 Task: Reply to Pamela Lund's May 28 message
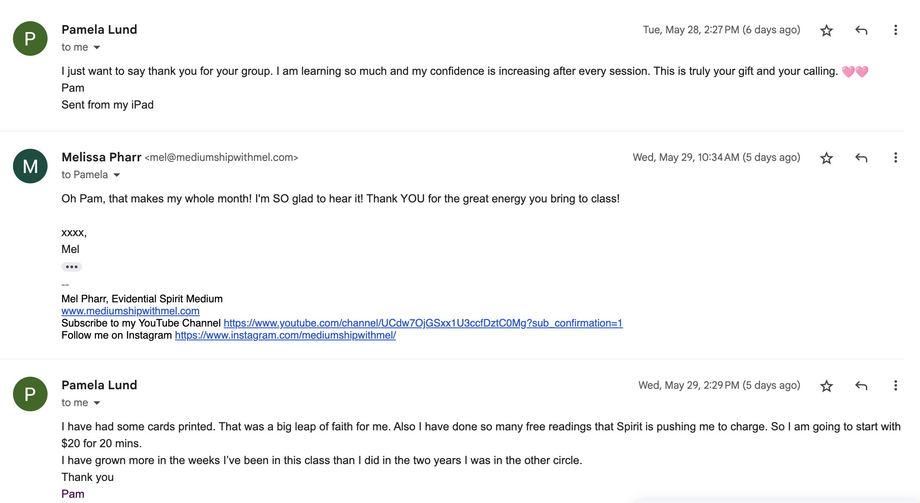coord(861,30)
